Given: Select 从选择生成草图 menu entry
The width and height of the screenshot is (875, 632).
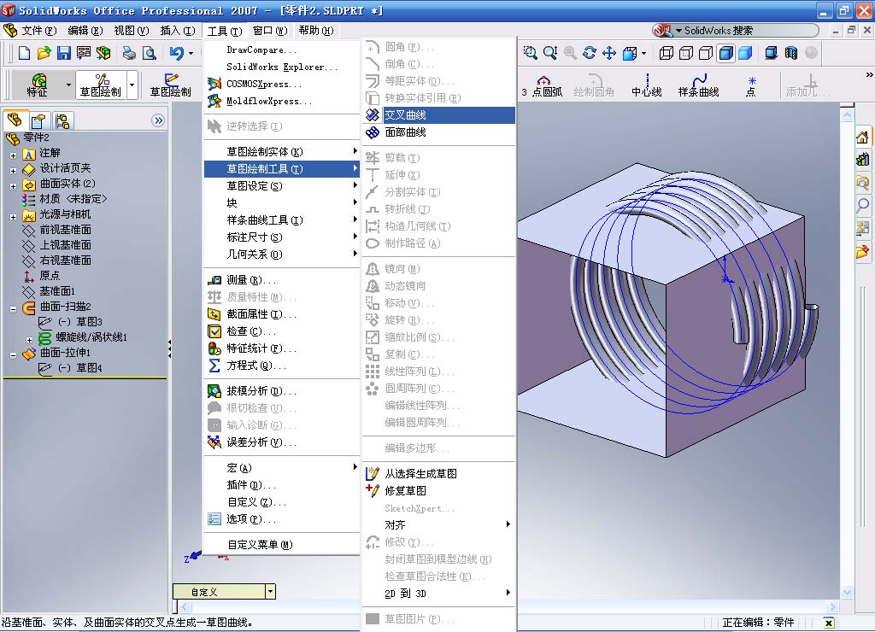Looking at the screenshot, I should [439, 474].
